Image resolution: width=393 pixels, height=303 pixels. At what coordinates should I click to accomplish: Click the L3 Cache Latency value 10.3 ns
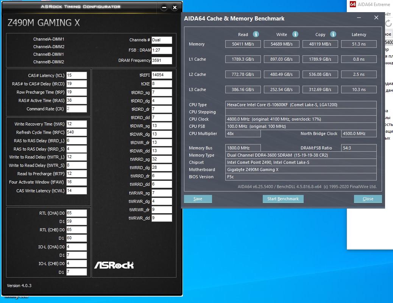(359, 89)
